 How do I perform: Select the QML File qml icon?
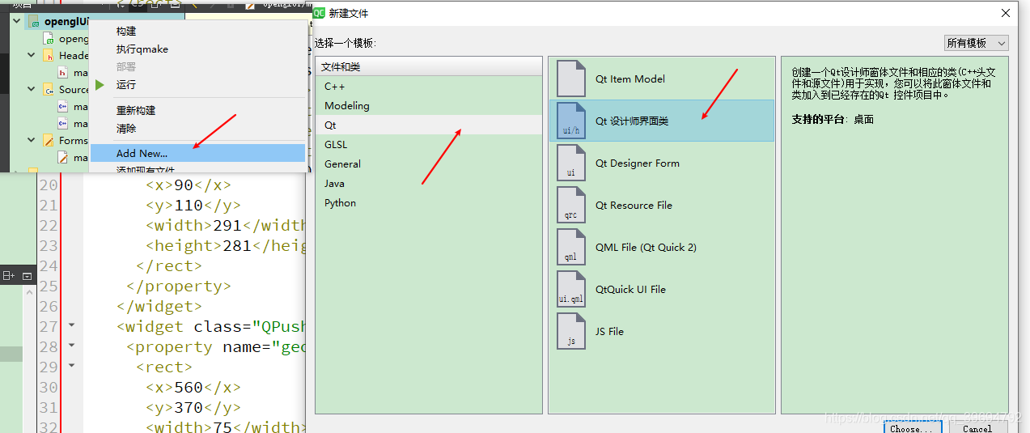tap(571, 247)
